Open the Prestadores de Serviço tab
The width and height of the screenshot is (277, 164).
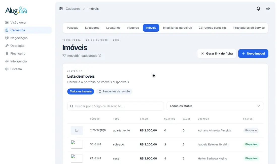pos(249,28)
